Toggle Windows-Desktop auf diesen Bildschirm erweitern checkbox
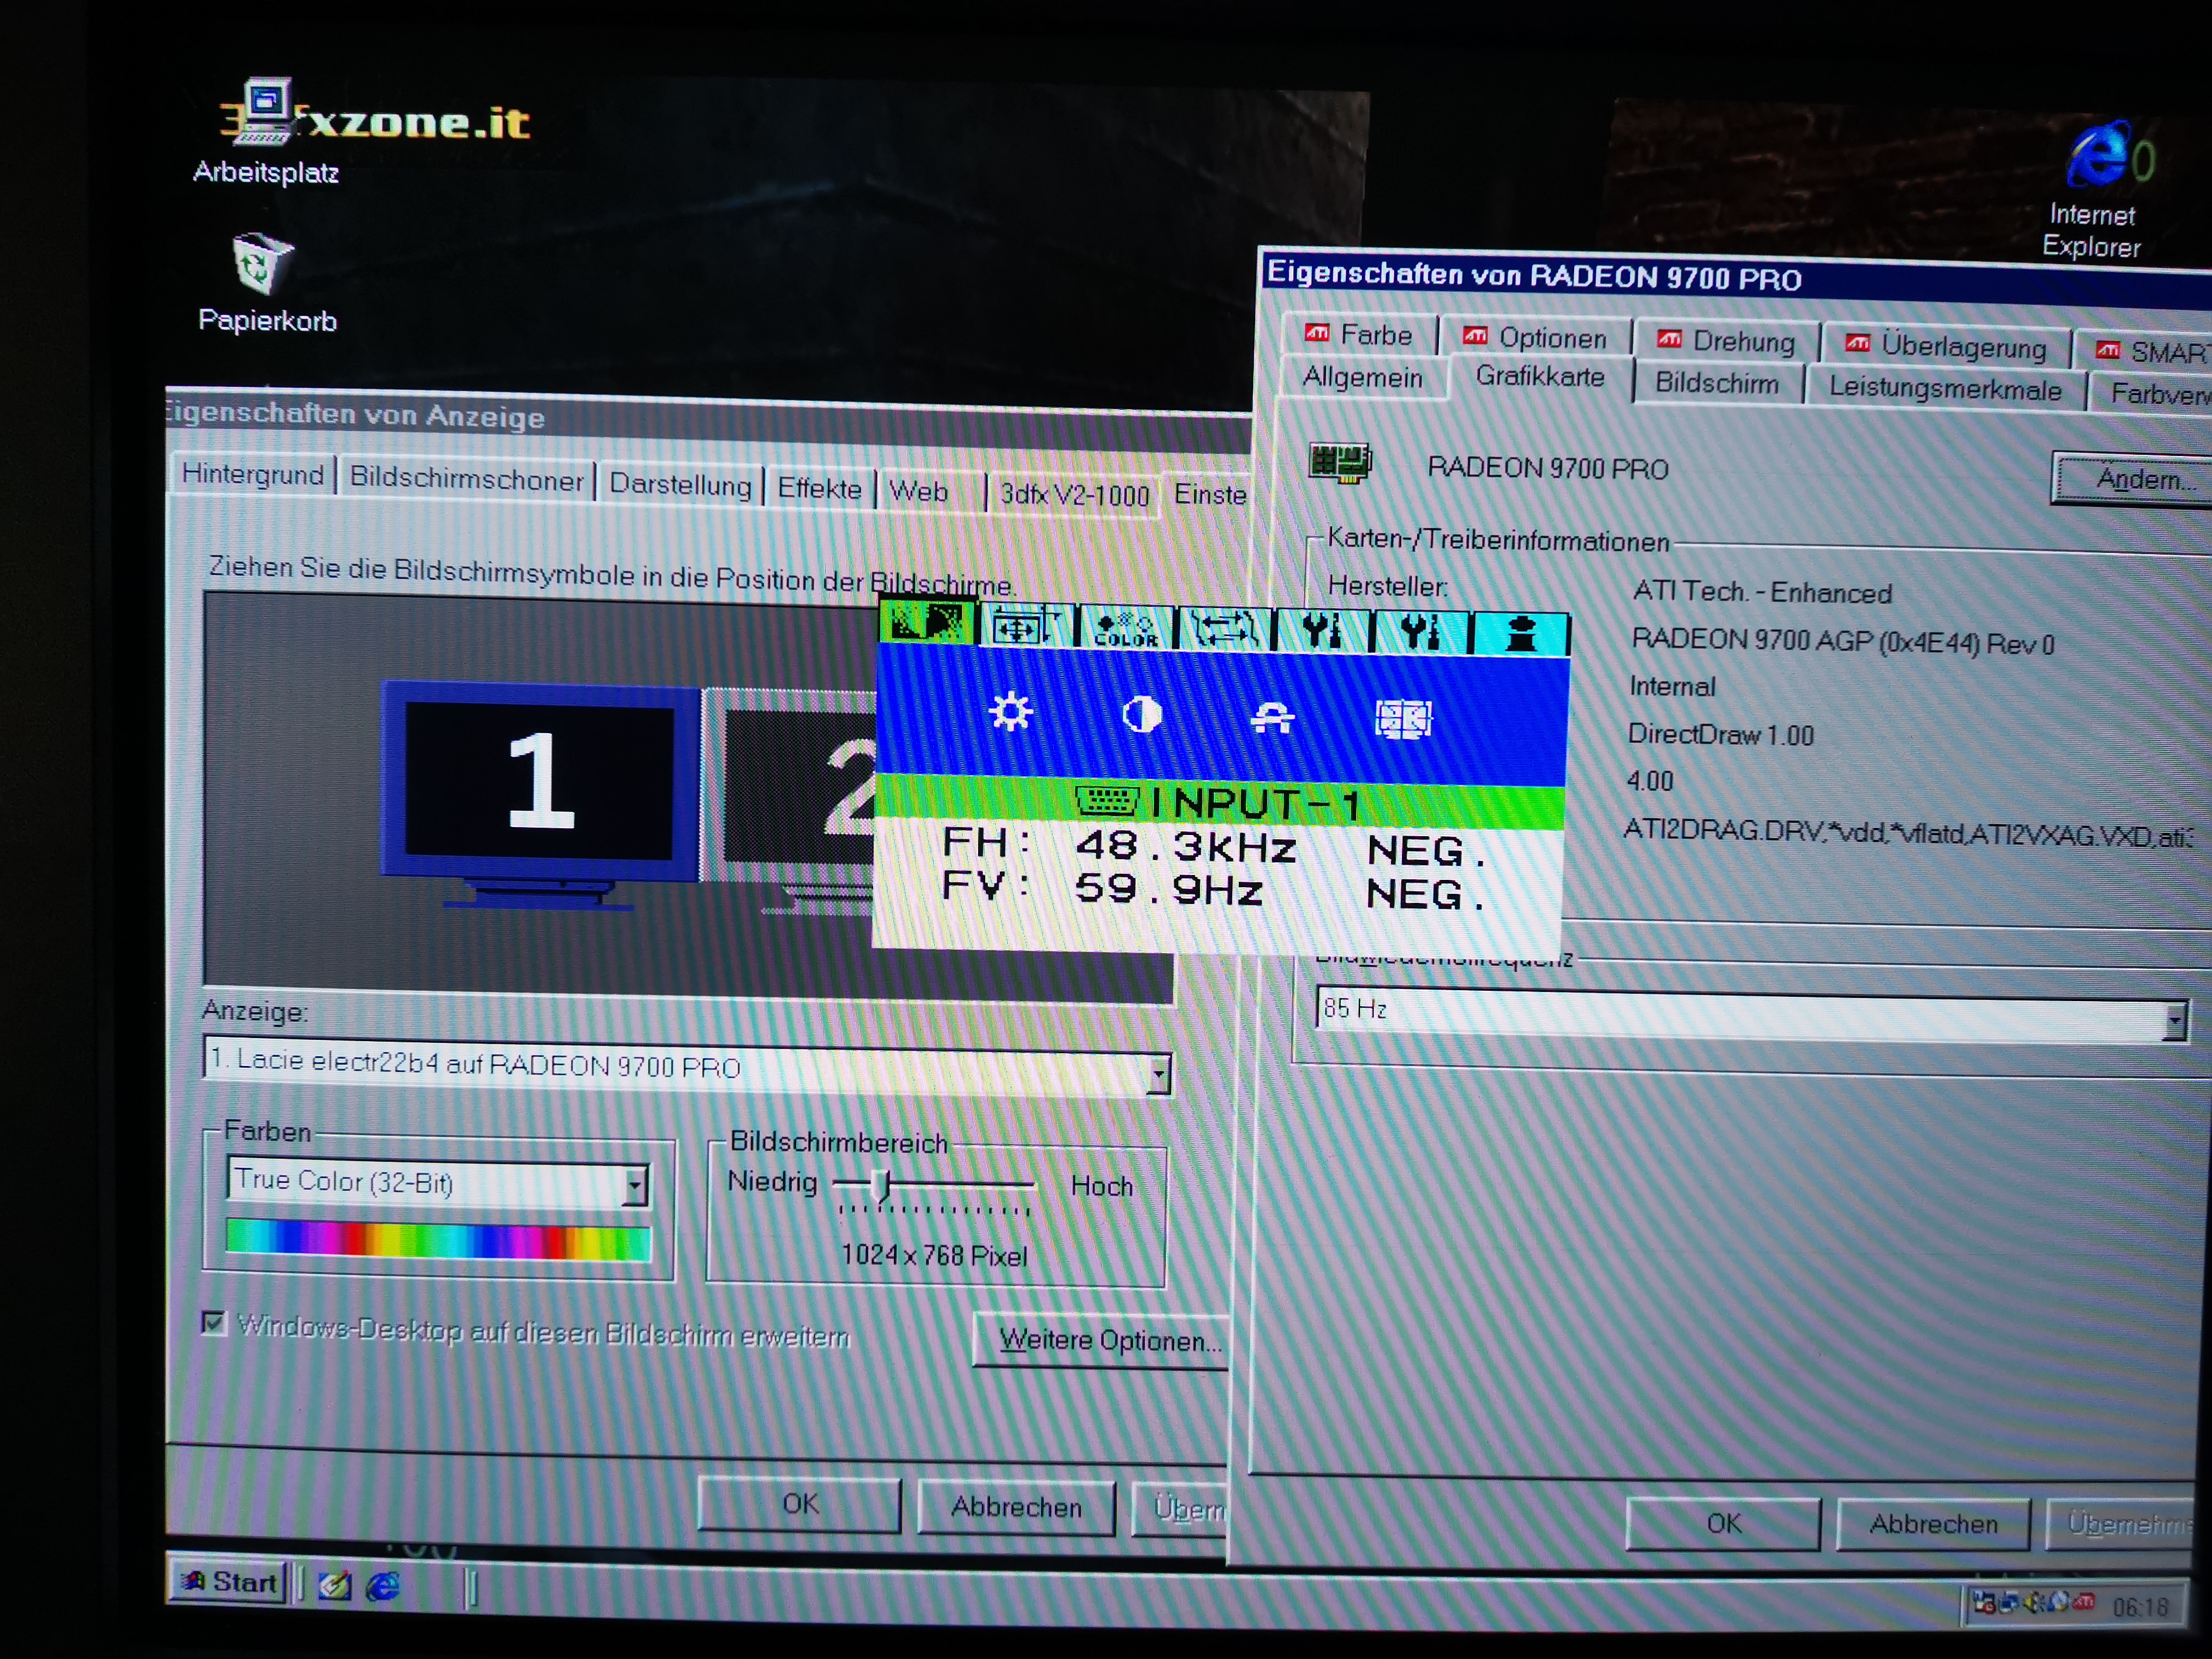2212x1659 pixels. tap(214, 1324)
